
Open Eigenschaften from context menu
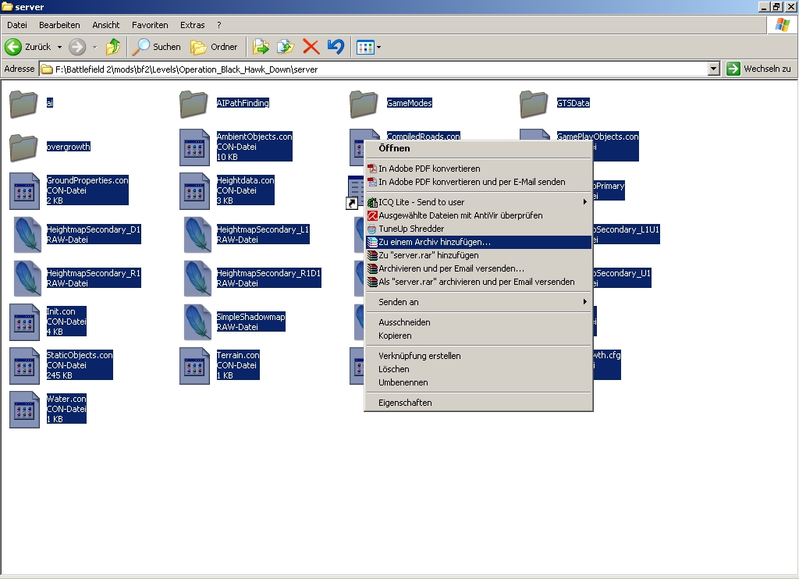478,403
